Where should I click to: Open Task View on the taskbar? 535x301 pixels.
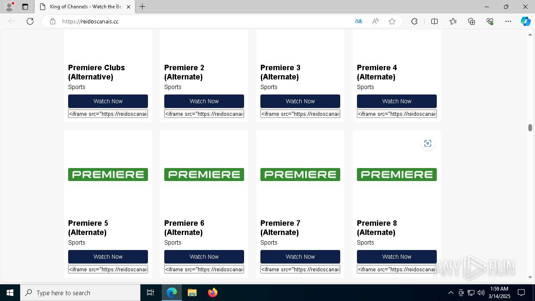150,293
